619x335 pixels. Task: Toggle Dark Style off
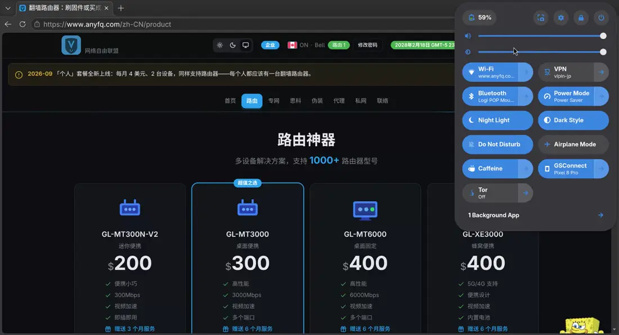click(x=573, y=120)
